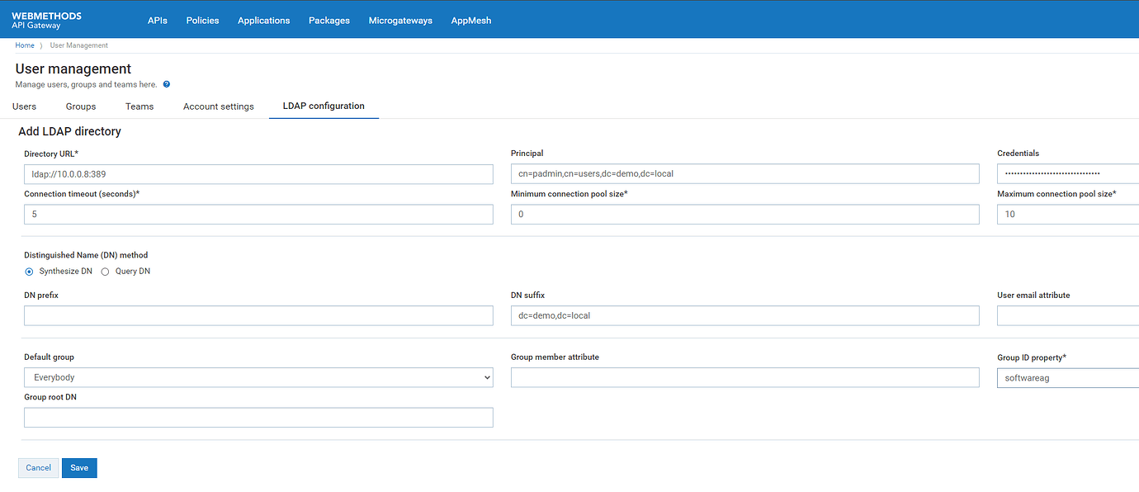This screenshot has height=492, width=1139.
Task: Open the Policies menu
Action: coord(203,21)
